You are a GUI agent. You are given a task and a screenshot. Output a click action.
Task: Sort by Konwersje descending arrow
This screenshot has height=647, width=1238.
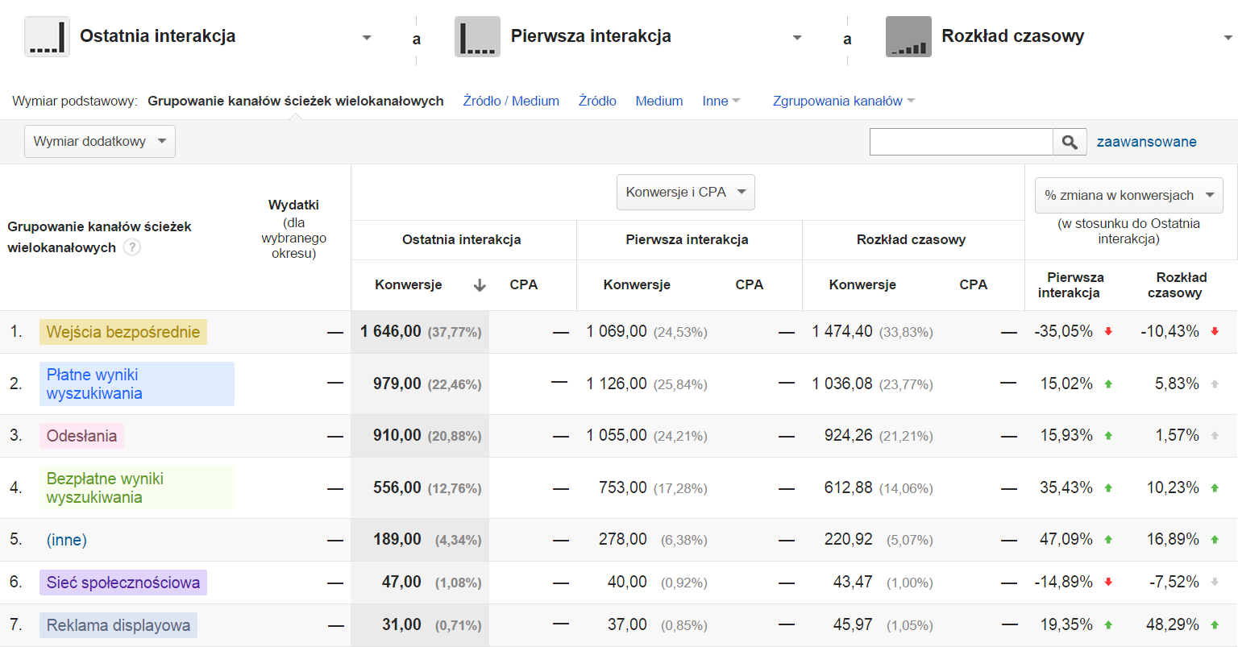480,285
